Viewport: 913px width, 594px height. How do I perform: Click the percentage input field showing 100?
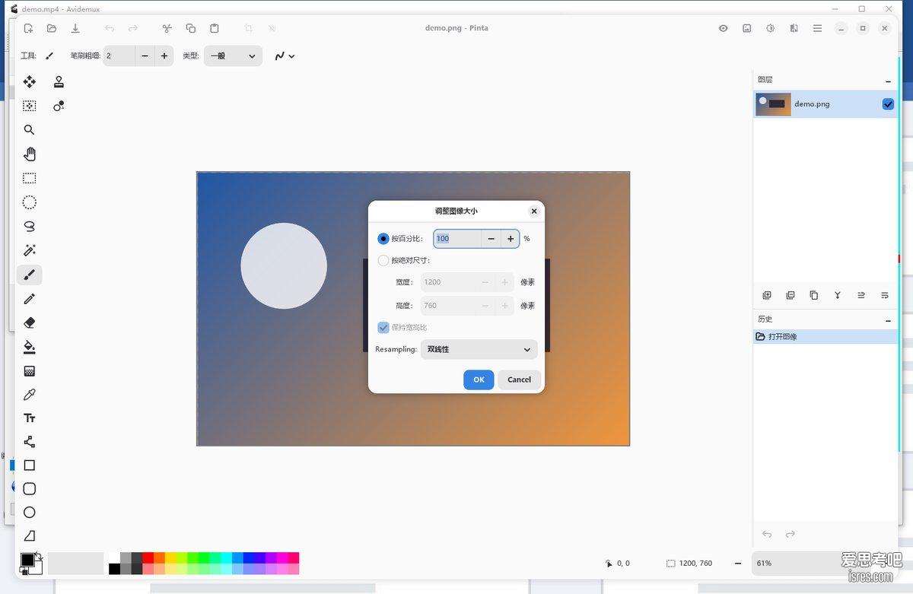point(457,239)
